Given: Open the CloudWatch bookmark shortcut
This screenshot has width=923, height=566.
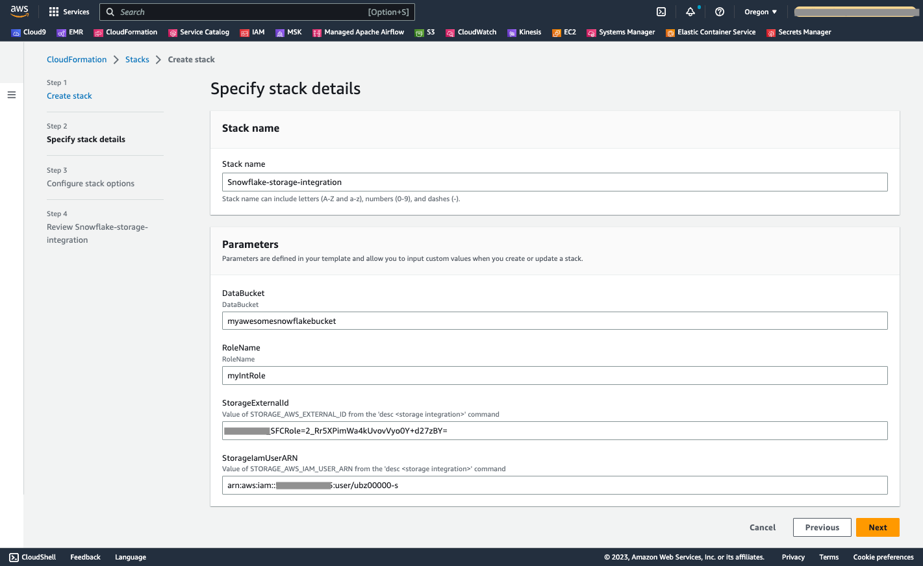Looking at the screenshot, I should click(x=471, y=32).
